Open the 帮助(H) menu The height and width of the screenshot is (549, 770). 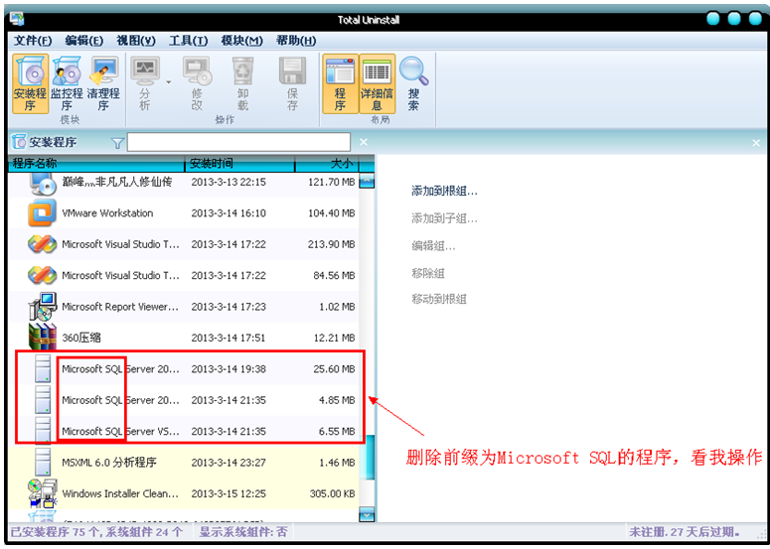click(296, 41)
